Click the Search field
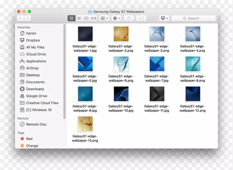233x170 pixels. coord(194,18)
